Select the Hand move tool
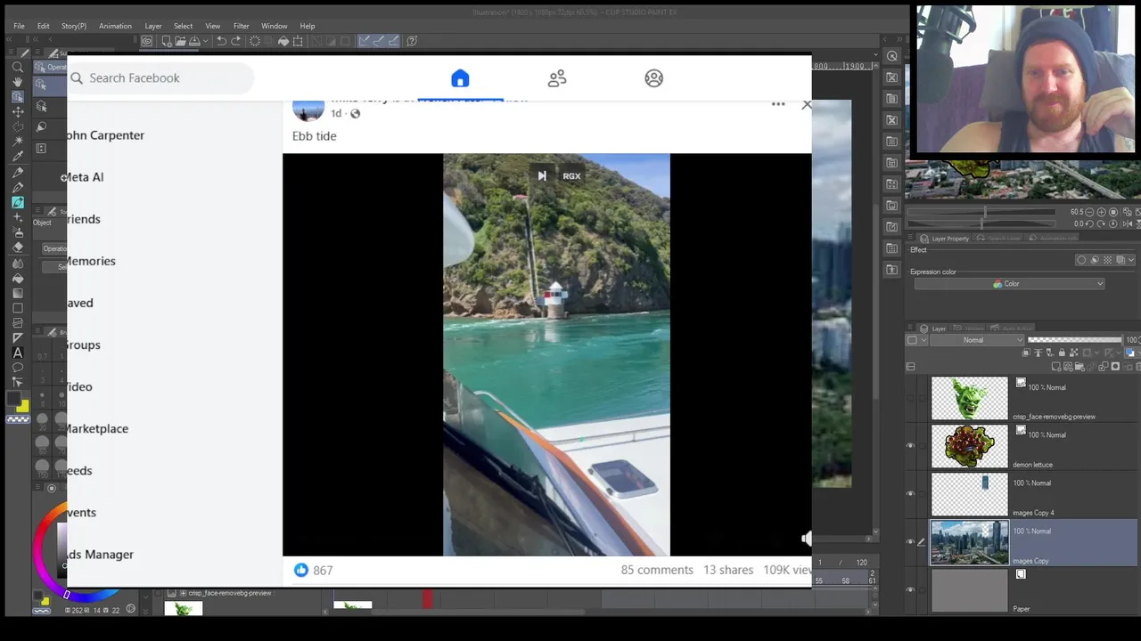 pyautogui.click(x=18, y=82)
